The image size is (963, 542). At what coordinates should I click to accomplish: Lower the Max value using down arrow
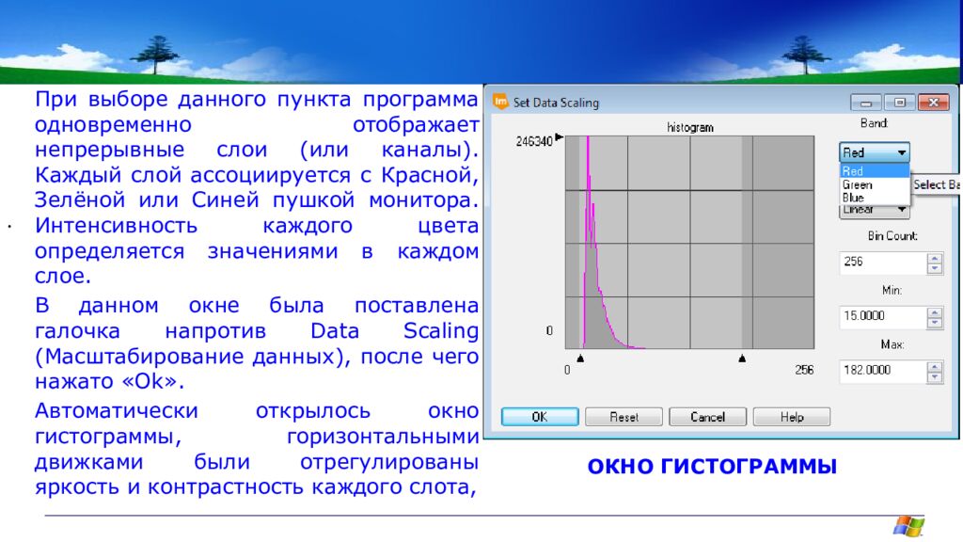pos(934,376)
